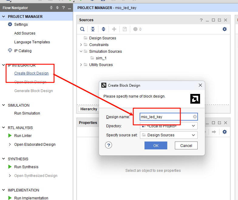
Task: Expand Open Synthesized Design item
Action: click(x=10, y=176)
